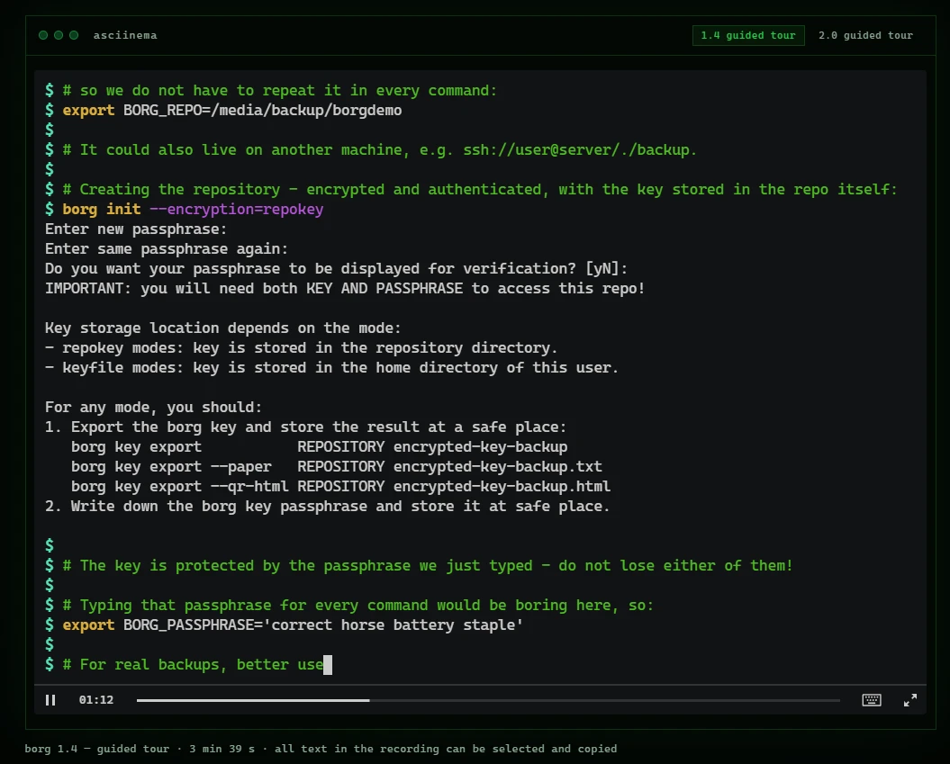Click the '# For real backups, better use' line
The image size is (950, 764).
point(188,665)
